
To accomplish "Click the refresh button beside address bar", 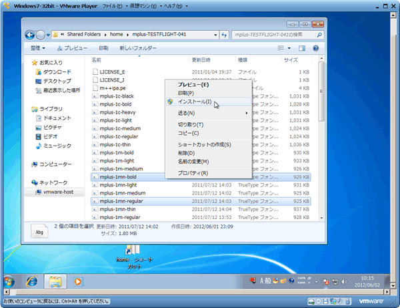I will [x=224, y=35].
